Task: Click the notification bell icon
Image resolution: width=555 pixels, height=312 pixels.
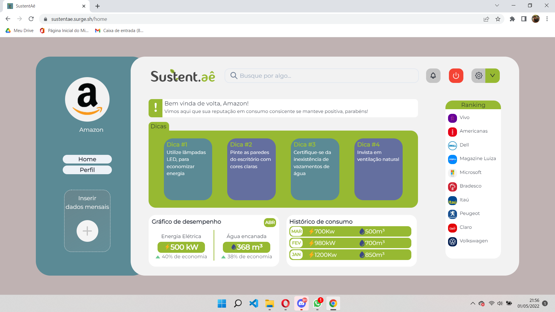Action: pos(433,76)
